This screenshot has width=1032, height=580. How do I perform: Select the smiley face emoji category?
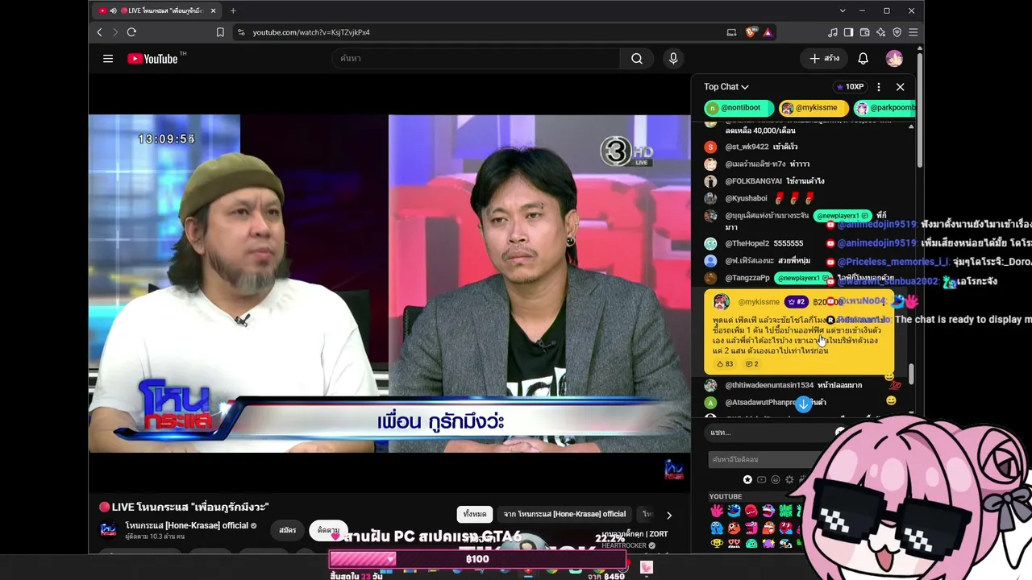pyautogui.click(x=776, y=479)
